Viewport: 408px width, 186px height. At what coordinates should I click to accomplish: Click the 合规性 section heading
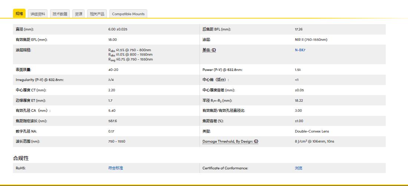tap(21, 158)
